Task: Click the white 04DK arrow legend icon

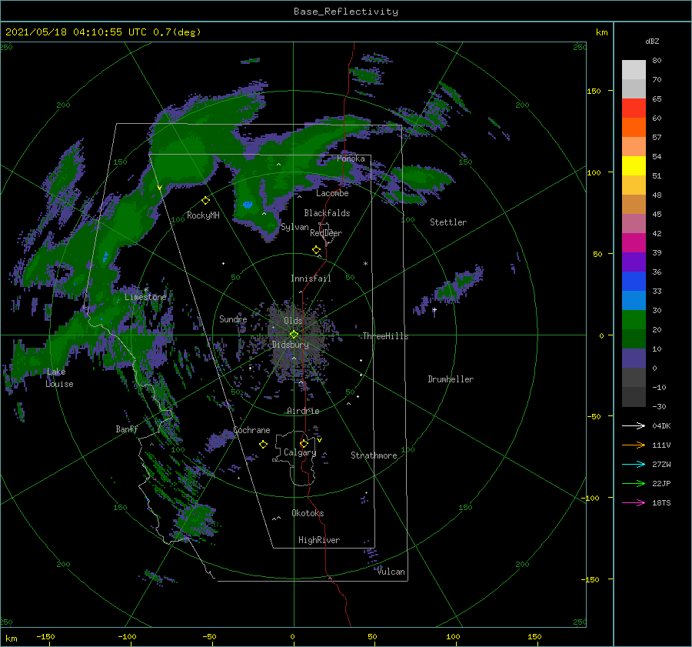Action: (x=634, y=425)
